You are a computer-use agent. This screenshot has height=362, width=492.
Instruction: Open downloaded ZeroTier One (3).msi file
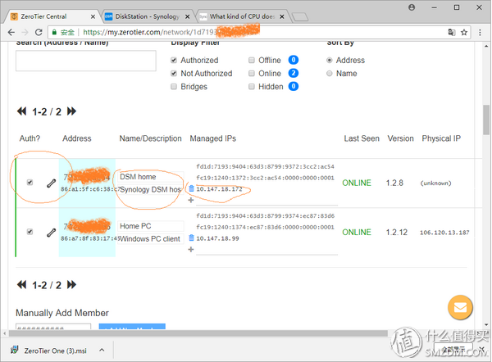[x=55, y=351]
